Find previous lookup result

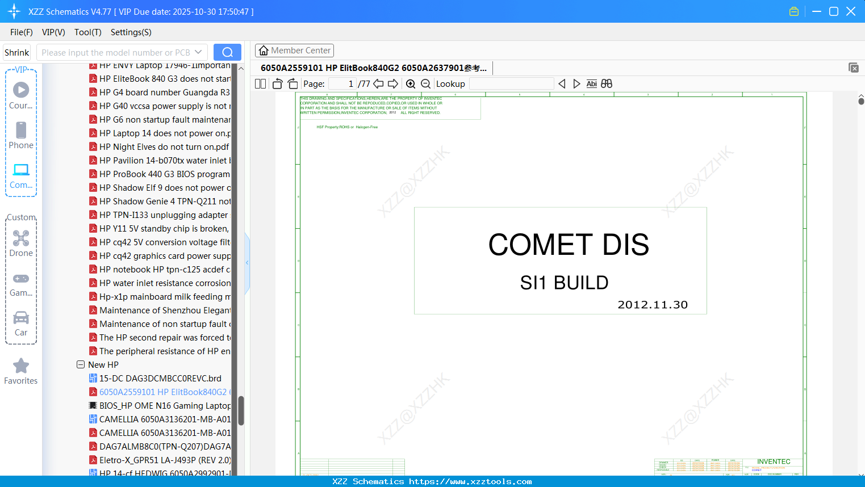pyautogui.click(x=562, y=84)
